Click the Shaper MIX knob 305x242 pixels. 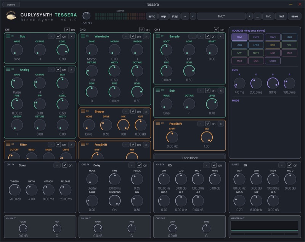123,125
